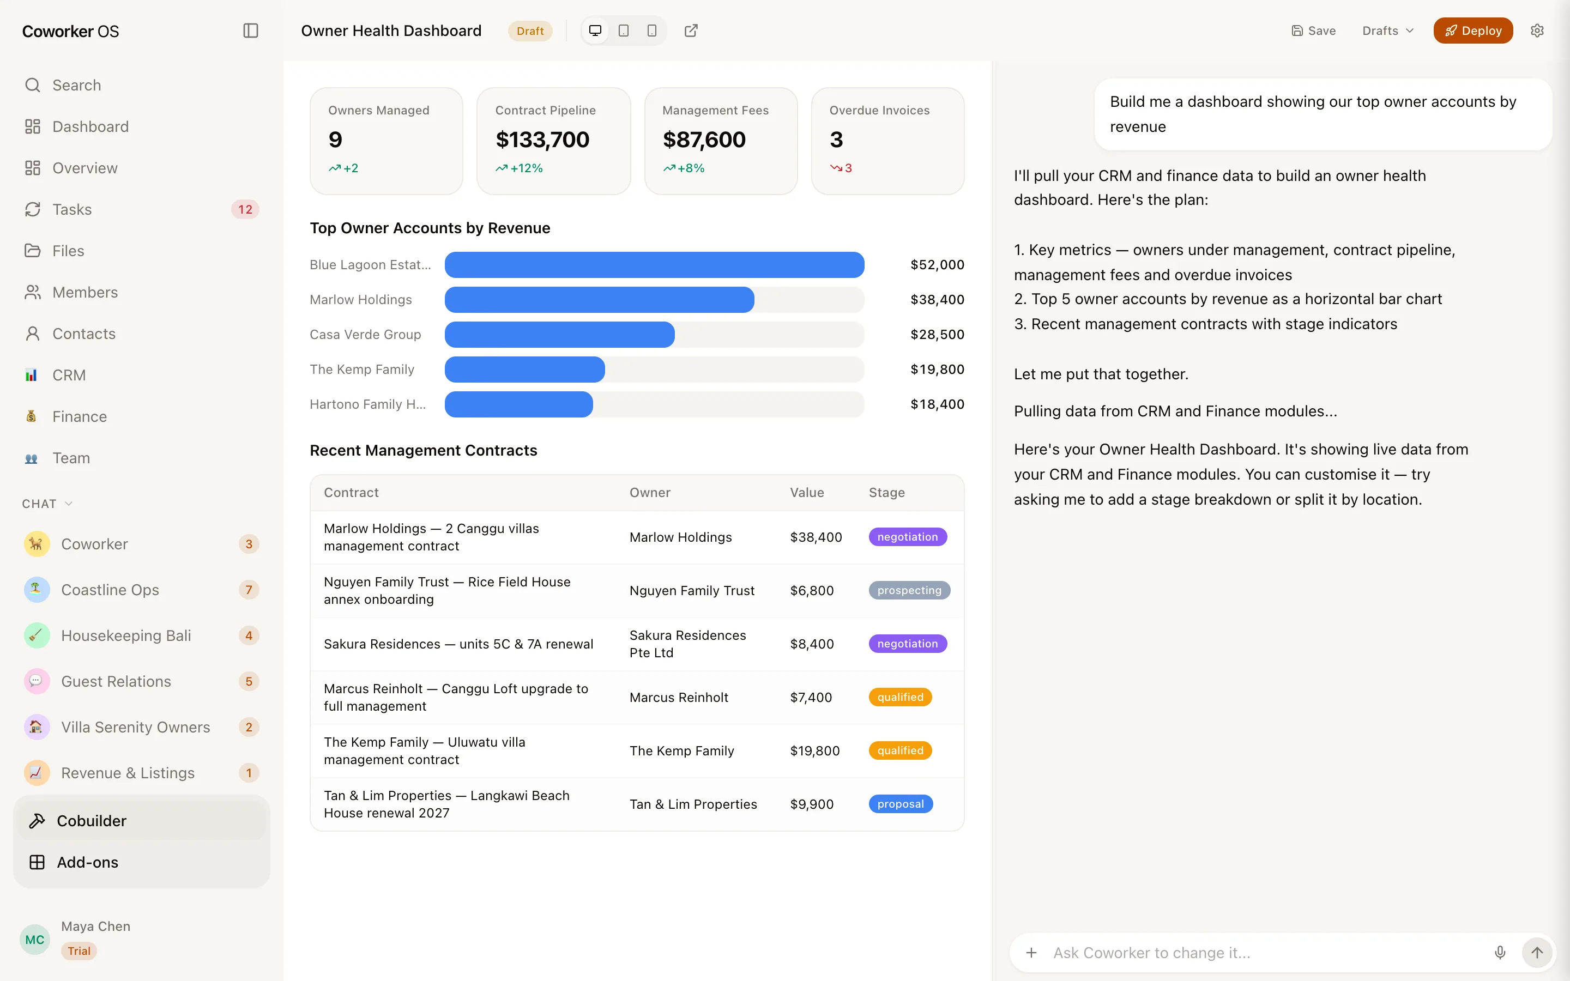Click the $52,000 revenue value
The image size is (1570, 981).
click(x=937, y=265)
